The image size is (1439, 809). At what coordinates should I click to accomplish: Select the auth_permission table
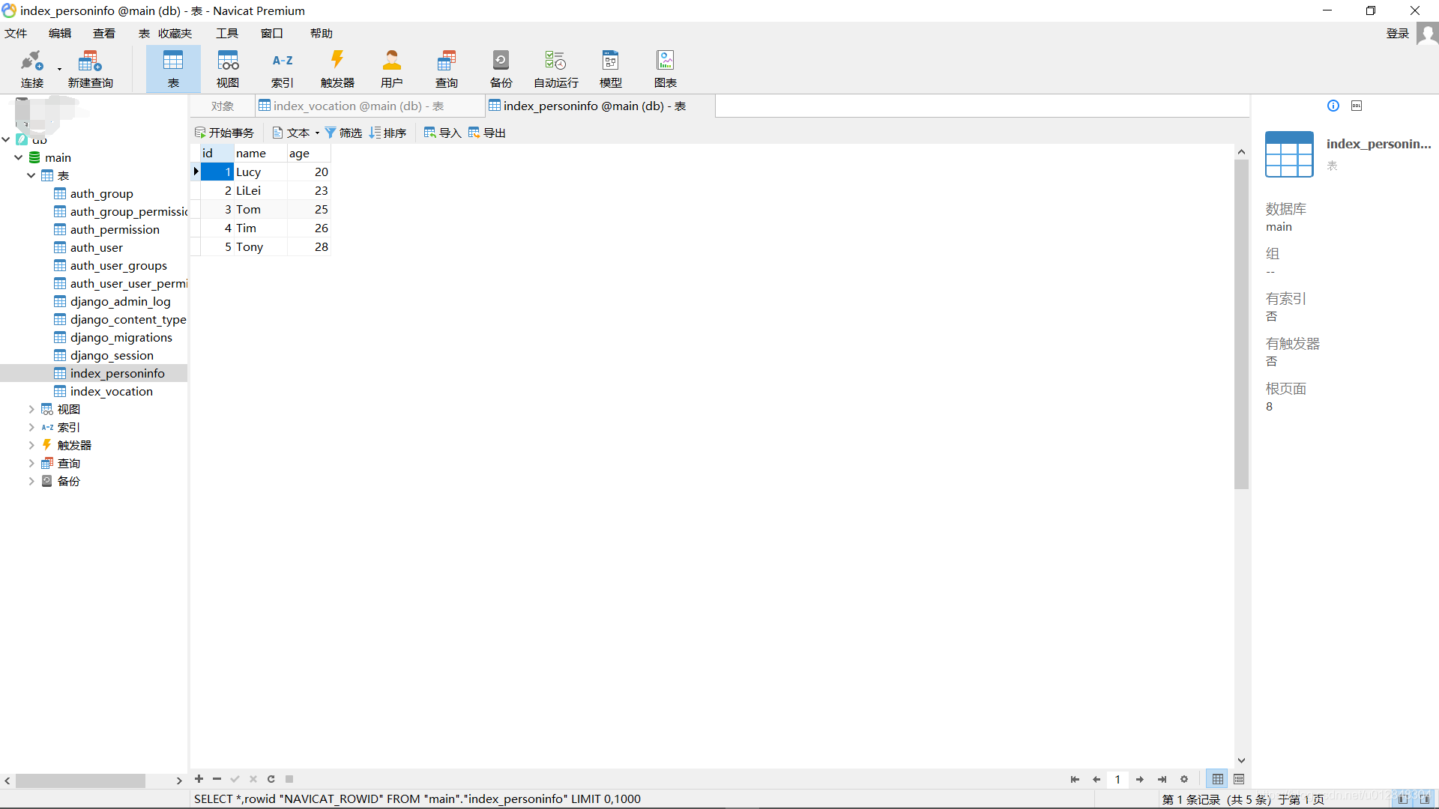(115, 230)
